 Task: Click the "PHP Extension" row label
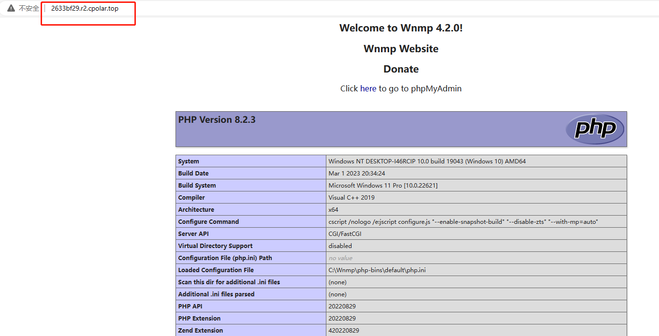point(199,319)
